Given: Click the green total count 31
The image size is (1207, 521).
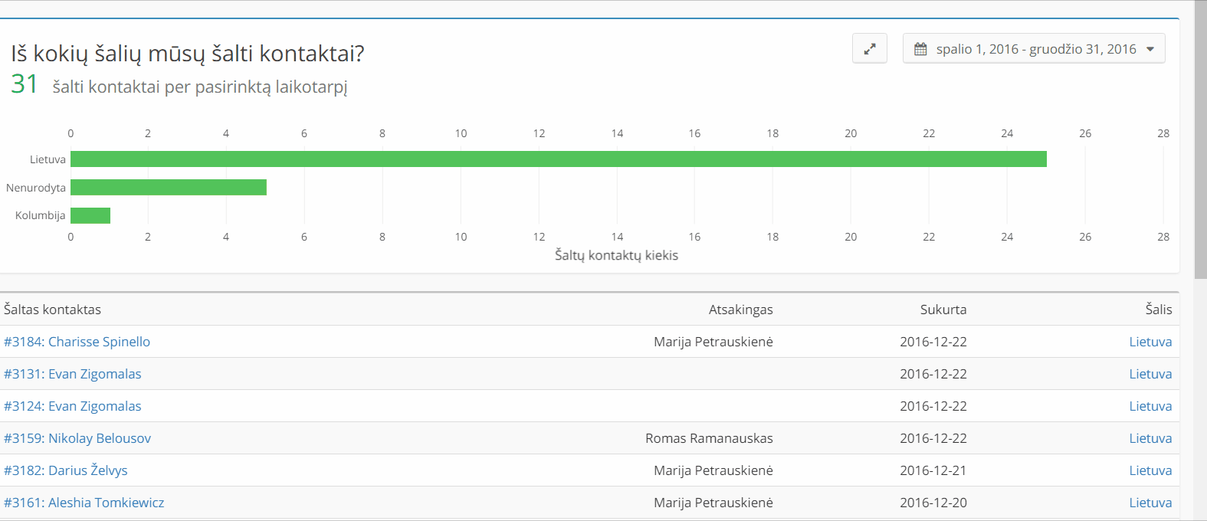Looking at the screenshot, I should pyautogui.click(x=25, y=84).
